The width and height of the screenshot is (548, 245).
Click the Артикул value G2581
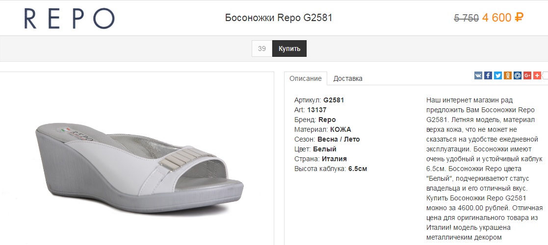(334, 100)
